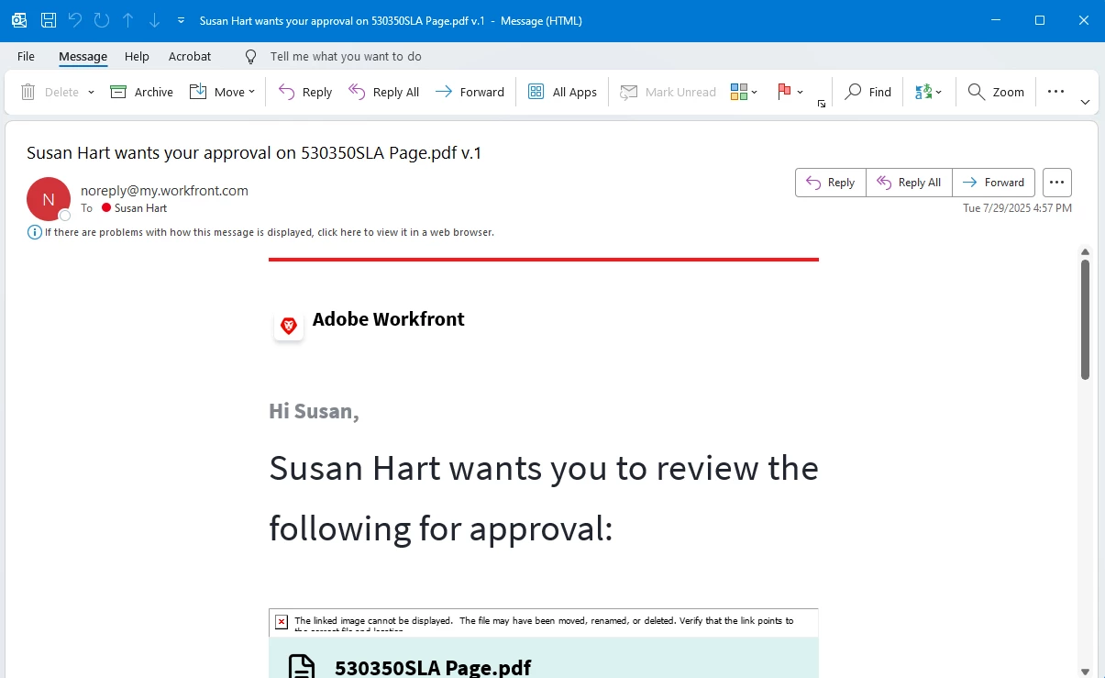The height and width of the screenshot is (678, 1105).
Task: Click the Undo arrow in title bar
Action: click(75, 20)
